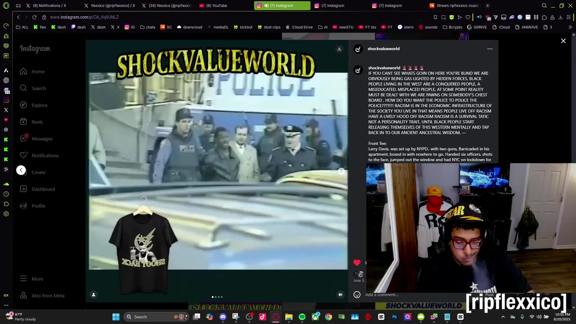Open Instagram Search in sidebar
Screen dimensions: 576x324
click(33, 88)
